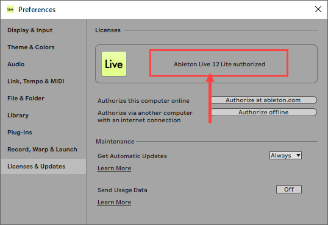Screen dimensions: 328x225
Task: Open Learn More under Send Usage Data
Action: tap(115, 202)
